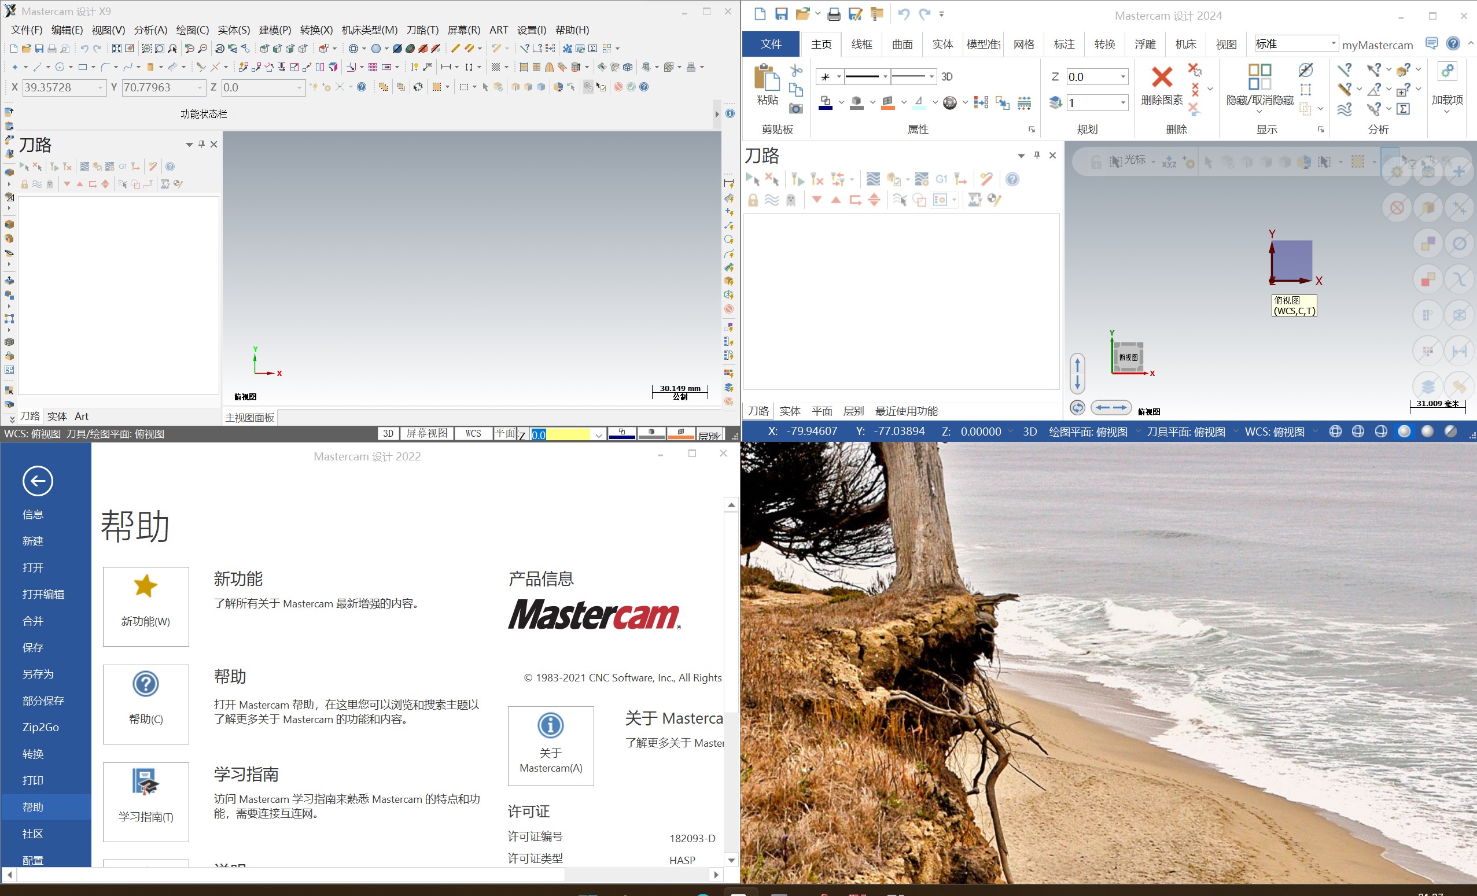This screenshot has height=896, width=1477.
Task: Open 文件(F) menu in Mastercam X9
Action: (x=27, y=30)
